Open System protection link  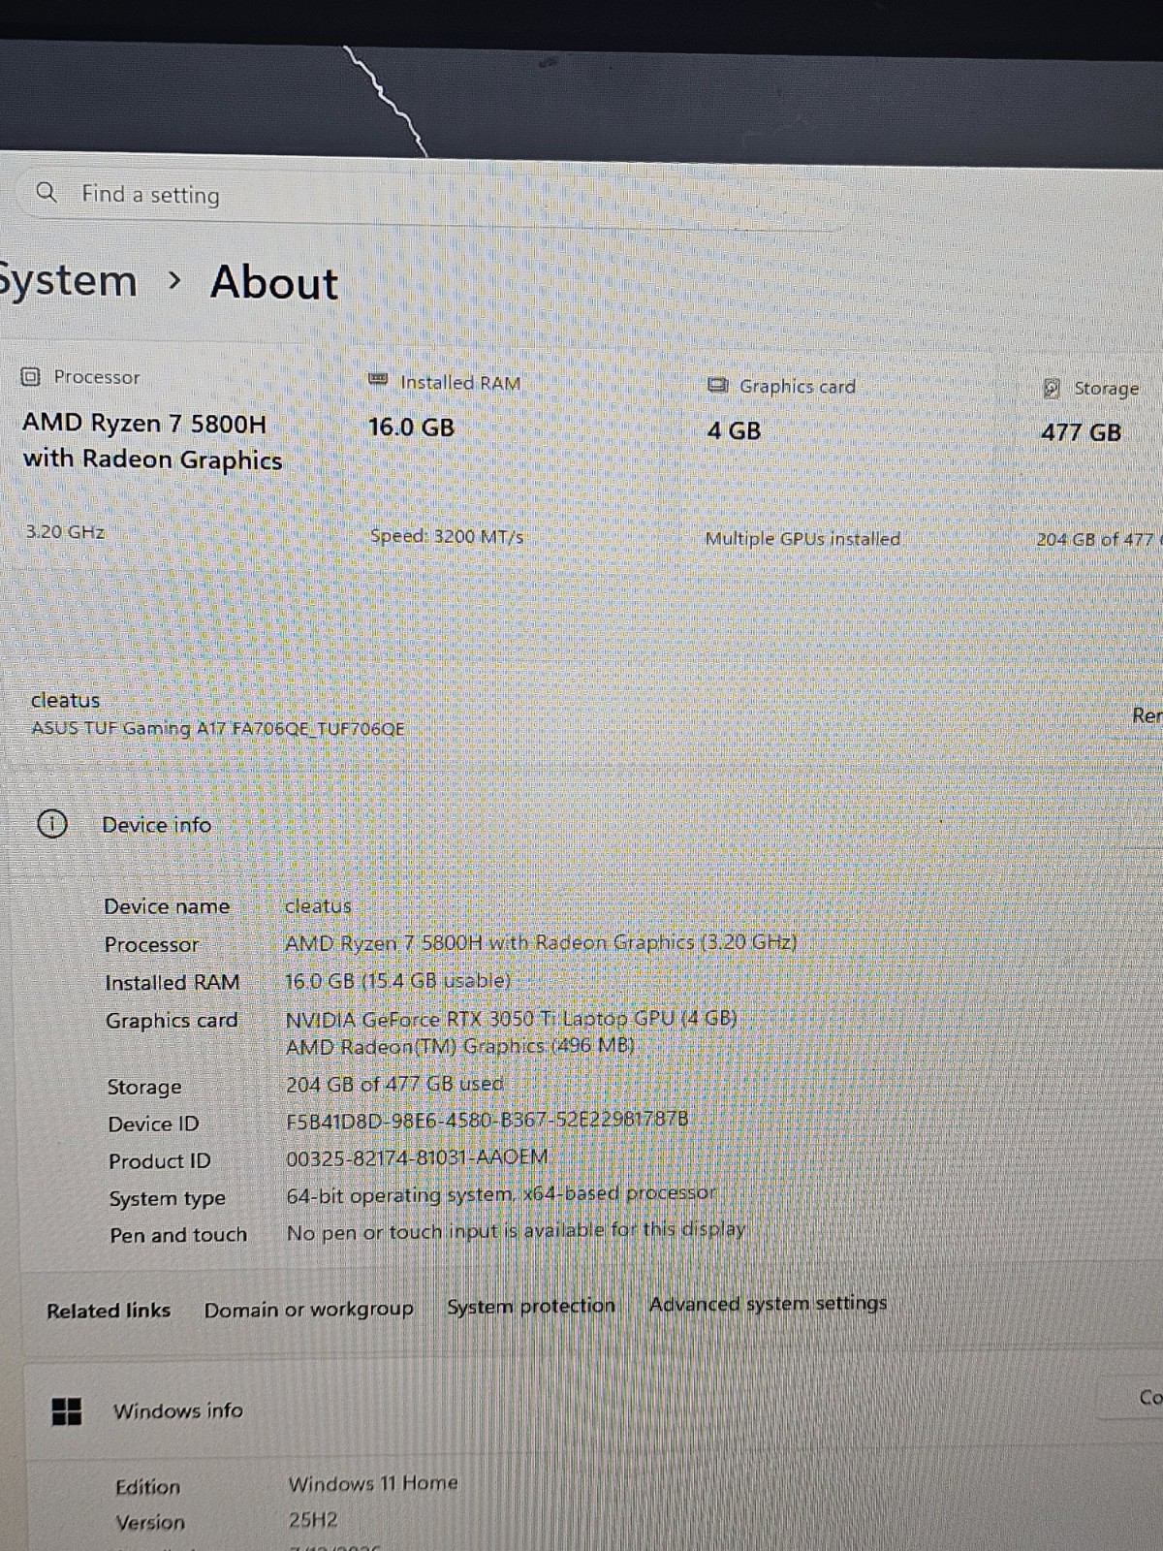pos(531,1307)
